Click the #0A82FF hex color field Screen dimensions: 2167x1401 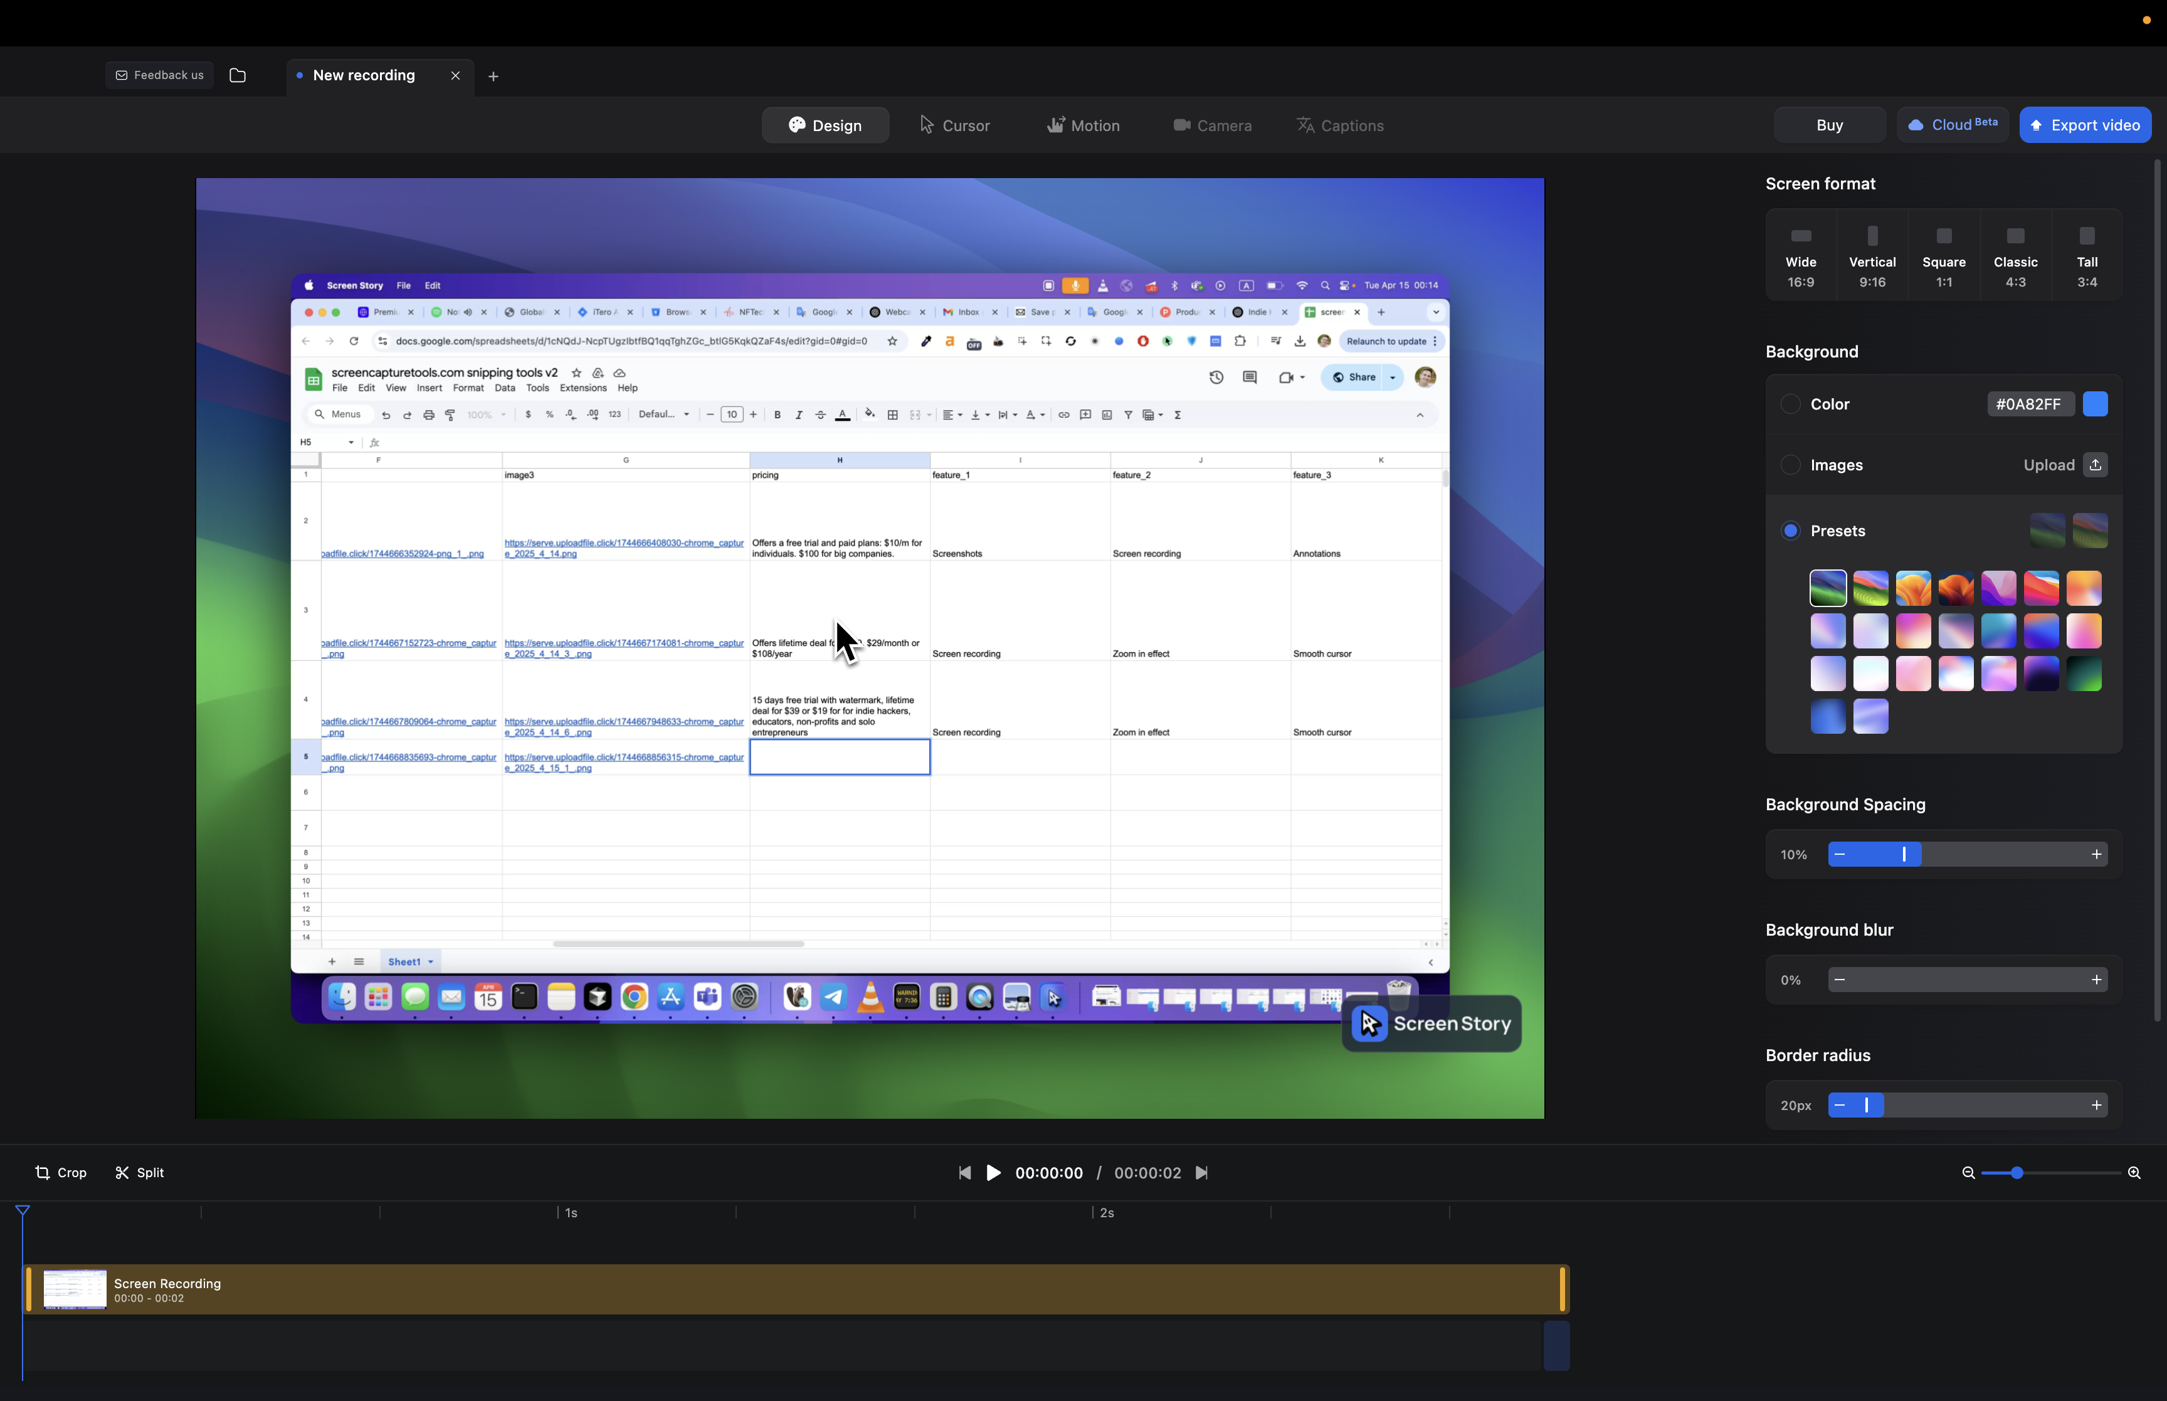point(2030,404)
